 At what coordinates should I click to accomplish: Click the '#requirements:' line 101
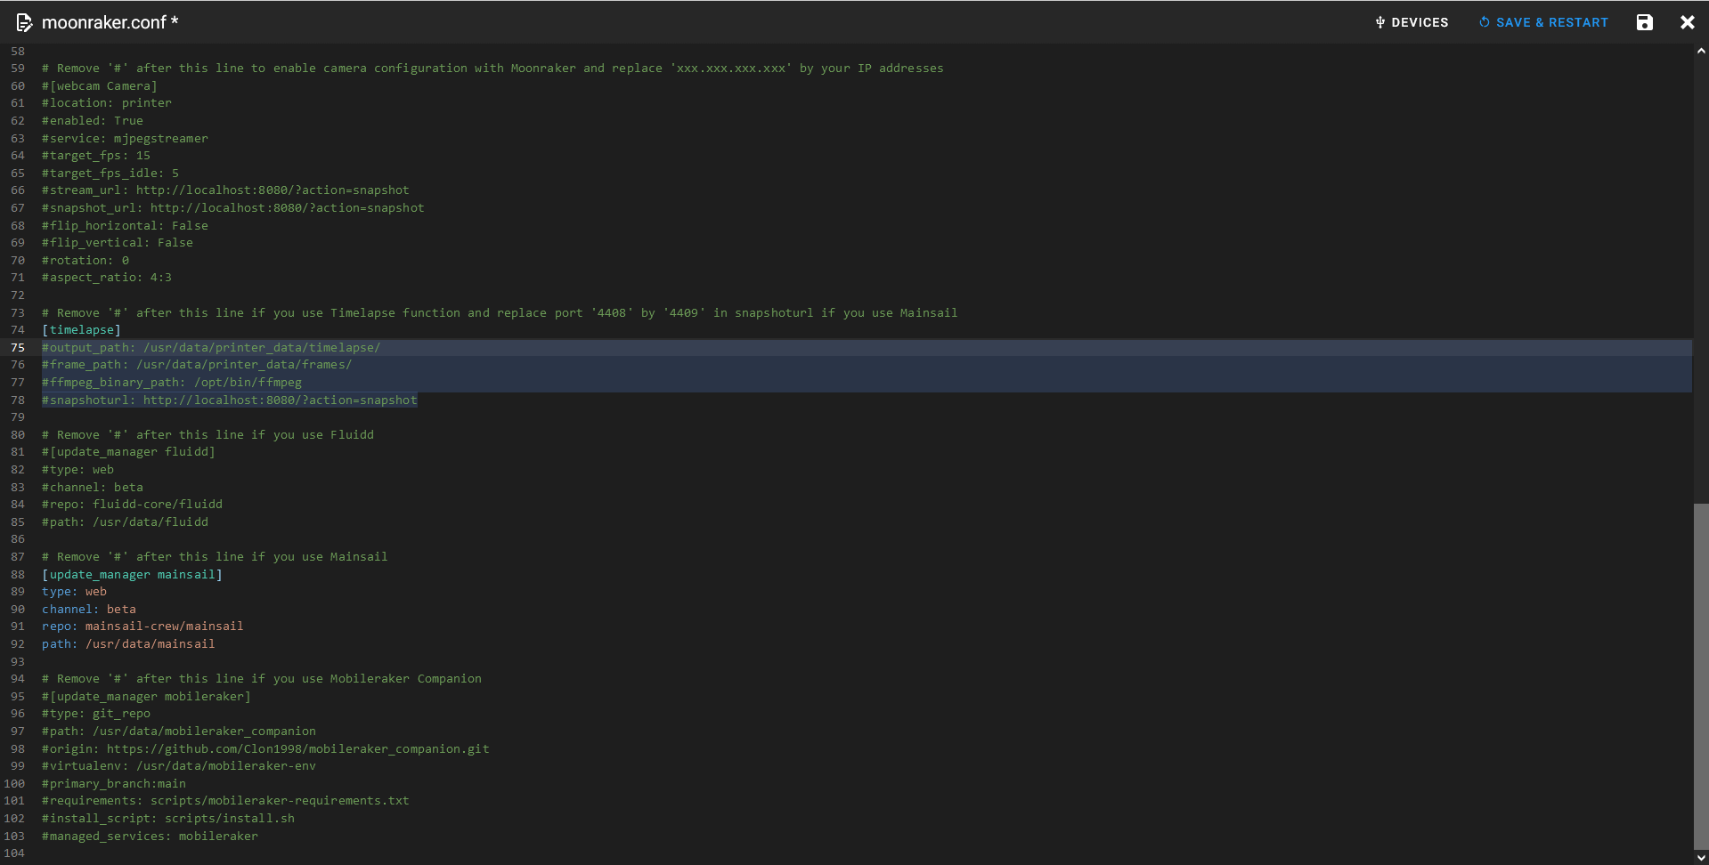click(226, 801)
